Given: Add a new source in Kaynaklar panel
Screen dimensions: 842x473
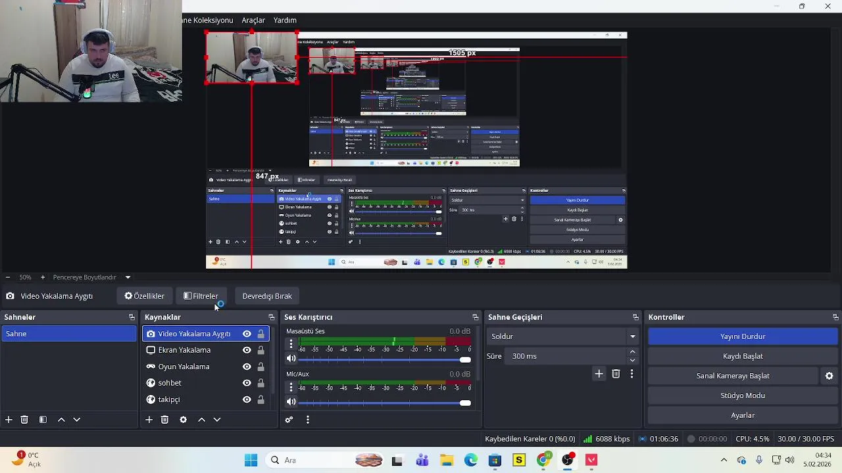Looking at the screenshot, I should click(x=149, y=420).
